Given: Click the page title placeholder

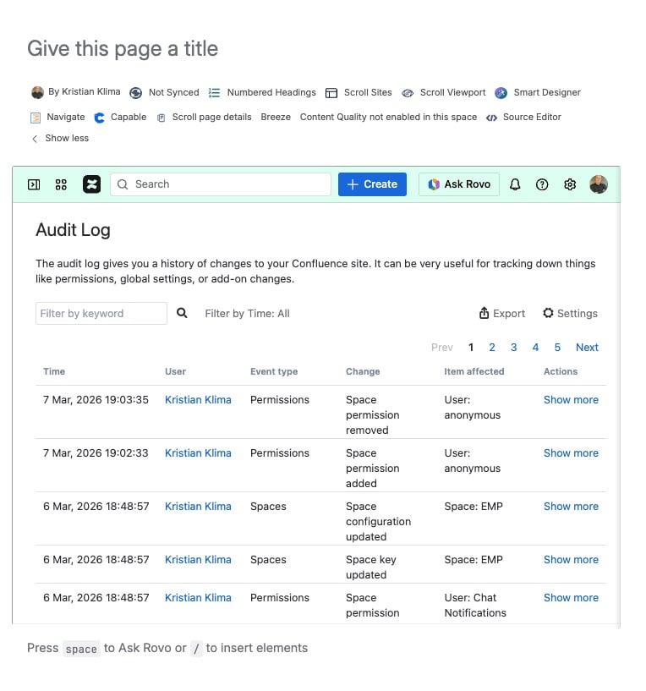Looking at the screenshot, I should click(x=123, y=48).
